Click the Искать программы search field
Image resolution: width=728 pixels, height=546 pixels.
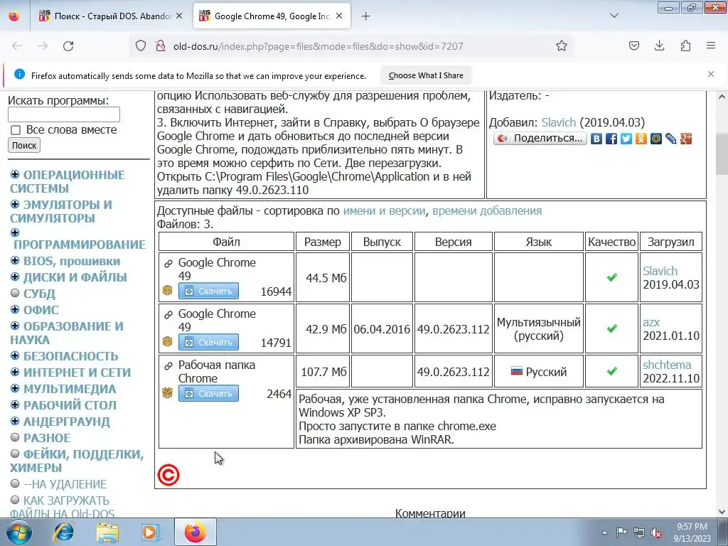(64, 114)
